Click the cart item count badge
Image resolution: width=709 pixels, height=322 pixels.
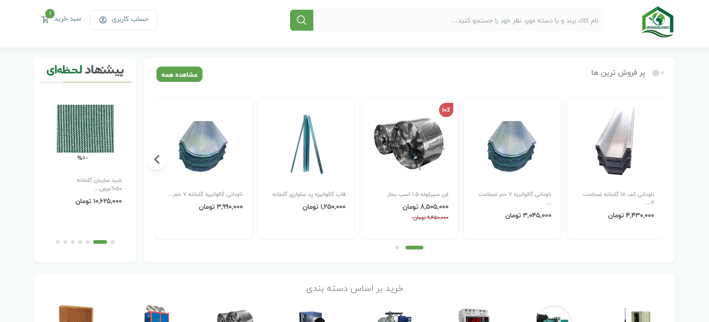click(50, 13)
